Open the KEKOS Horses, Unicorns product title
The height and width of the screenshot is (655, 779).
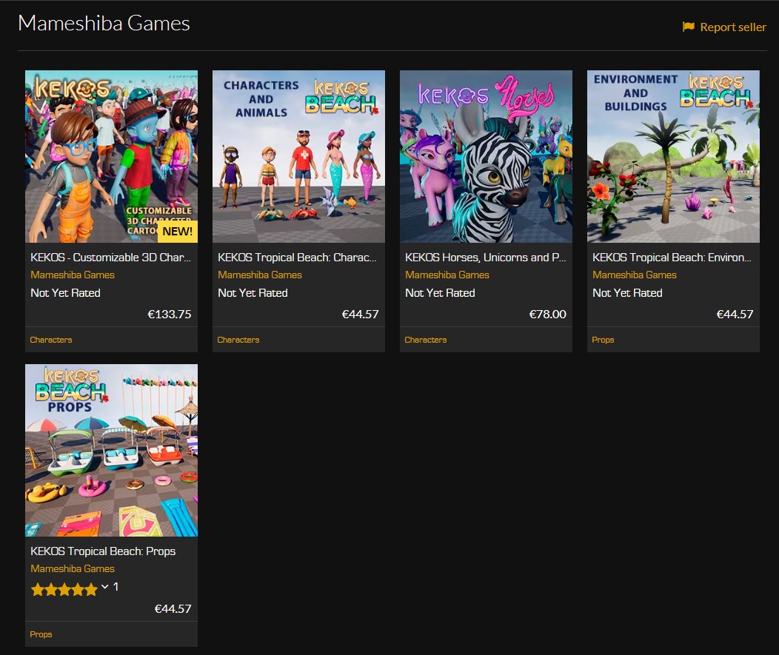click(x=486, y=257)
